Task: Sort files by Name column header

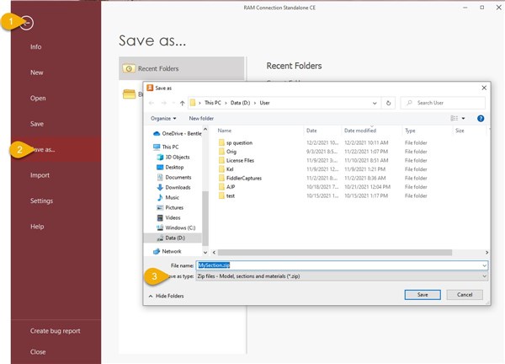Action: (225, 131)
